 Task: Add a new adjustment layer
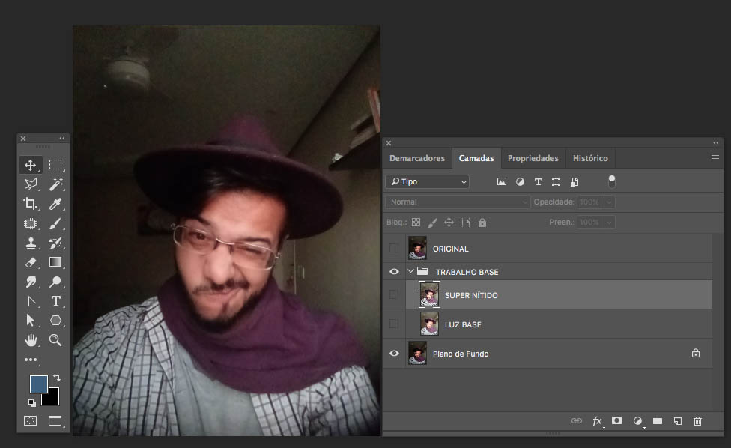point(637,421)
